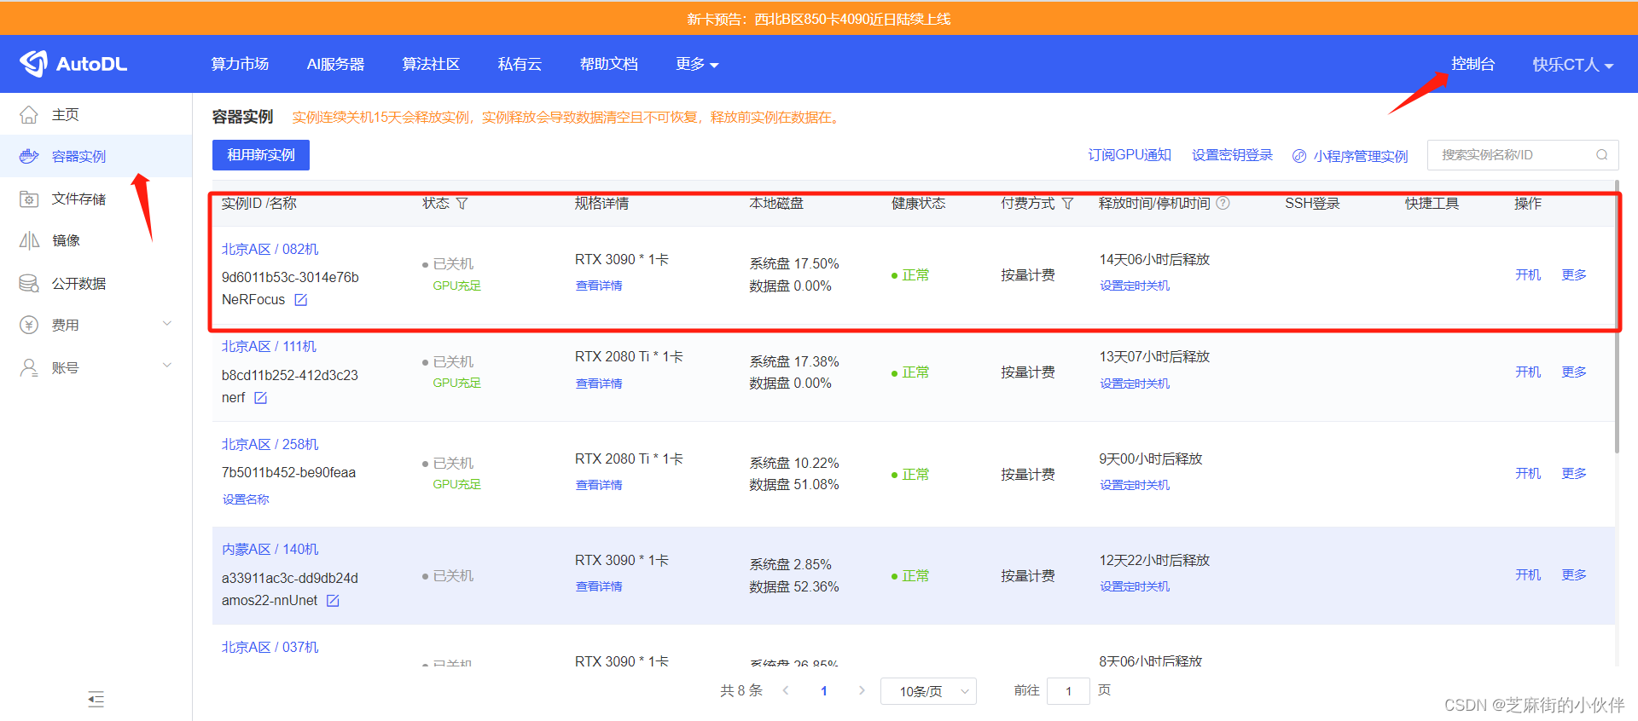Open 私有云 in the top navigation
1638x721 pixels.
pos(520,64)
